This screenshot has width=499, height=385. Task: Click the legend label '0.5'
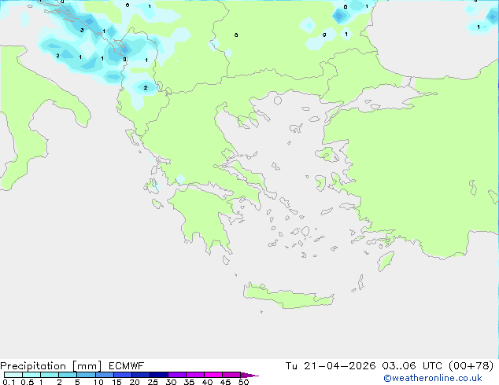click(28, 382)
